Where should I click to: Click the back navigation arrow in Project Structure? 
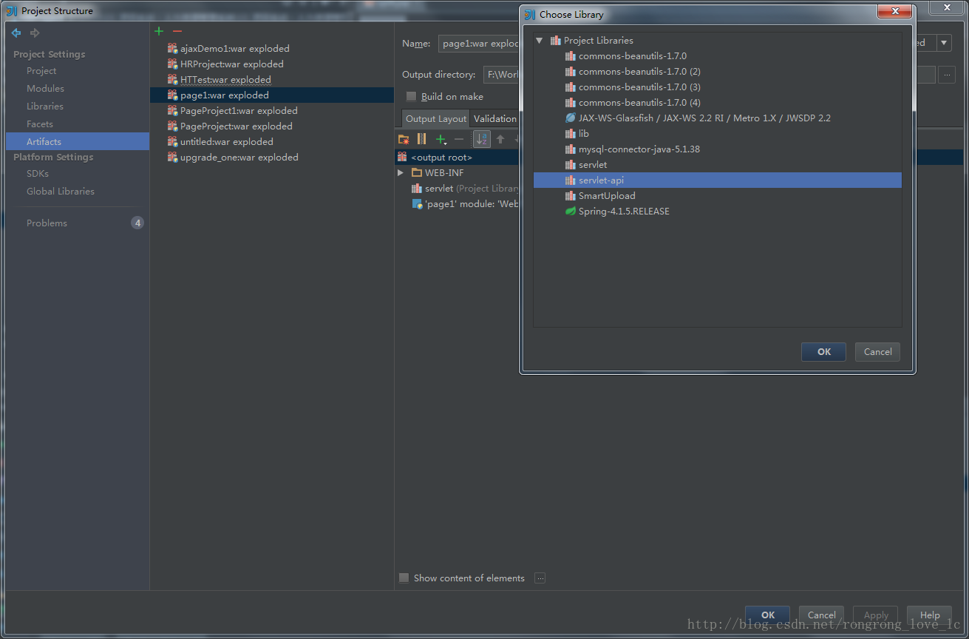[x=16, y=33]
